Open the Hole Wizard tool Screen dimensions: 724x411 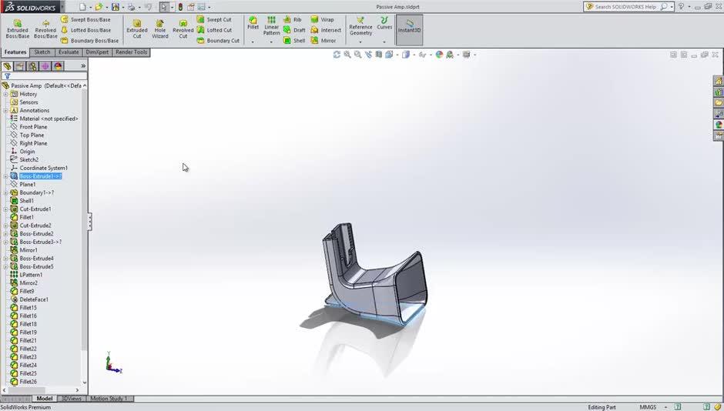[x=159, y=28]
